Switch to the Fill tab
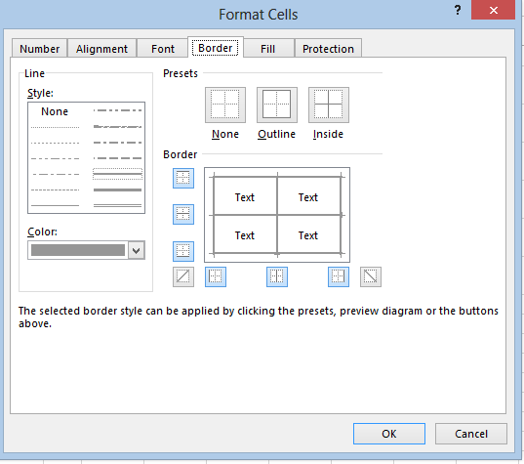The image size is (524, 464). click(268, 49)
